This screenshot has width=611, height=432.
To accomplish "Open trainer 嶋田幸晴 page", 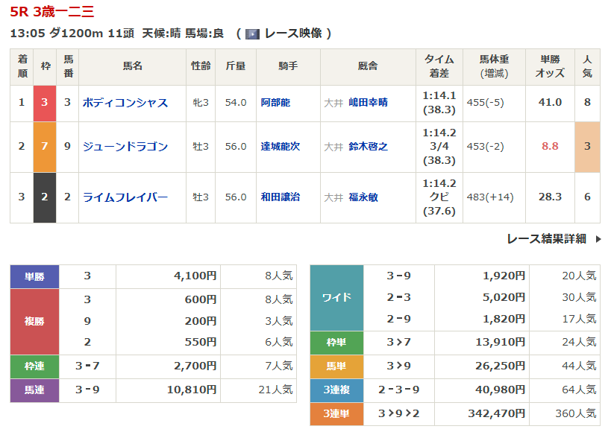I will [368, 103].
